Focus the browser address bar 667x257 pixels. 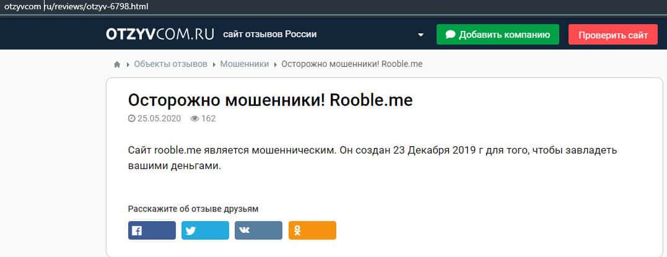pyautogui.click(x=248, y=6)
